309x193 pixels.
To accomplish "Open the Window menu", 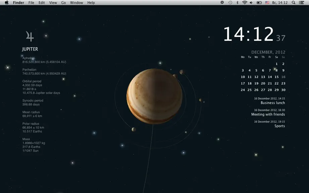I will tap(76, 3).
